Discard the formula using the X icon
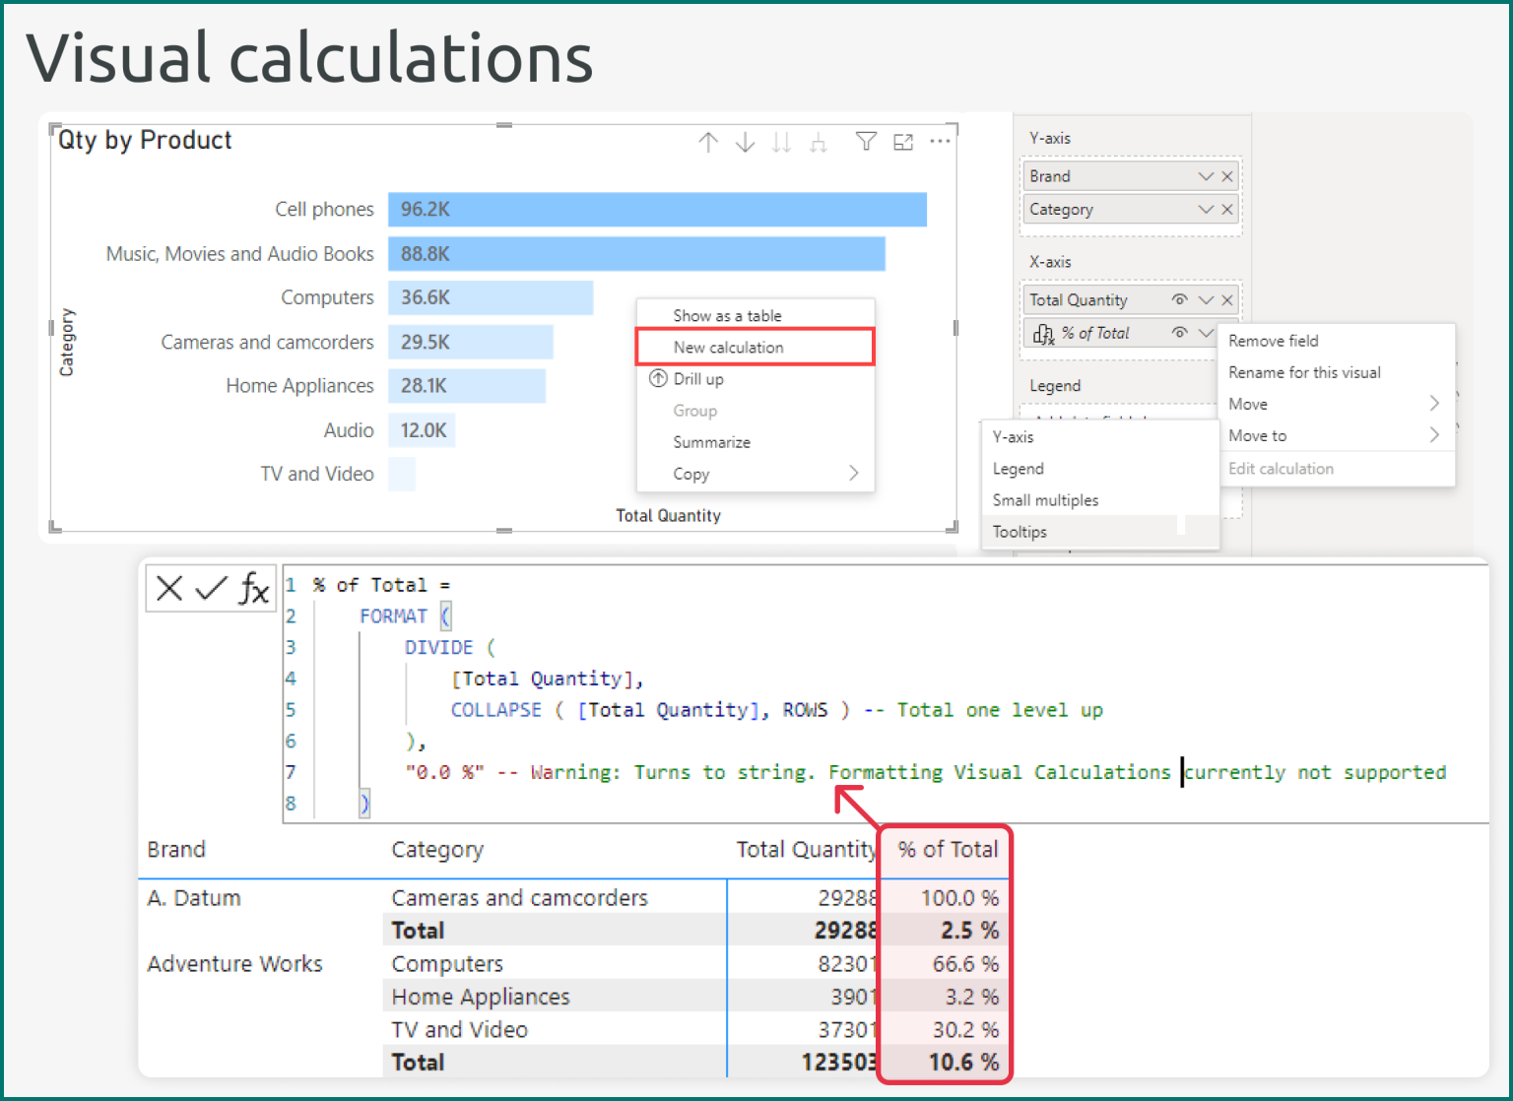Viewport: 1513px width, 1101px height. 168,588
